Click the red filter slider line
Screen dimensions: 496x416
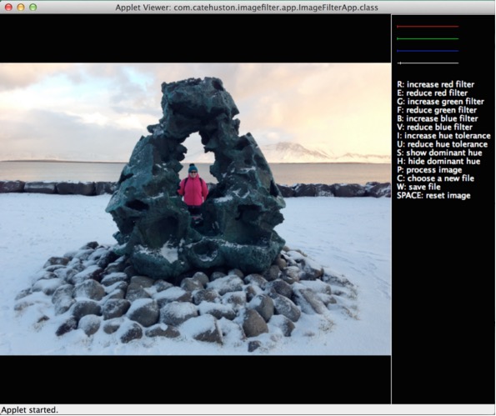click(x=428, y=27)
